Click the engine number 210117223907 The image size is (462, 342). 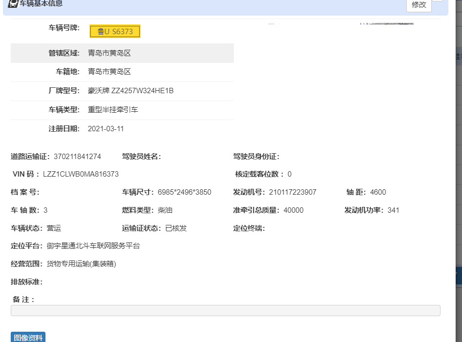point(292,192)
